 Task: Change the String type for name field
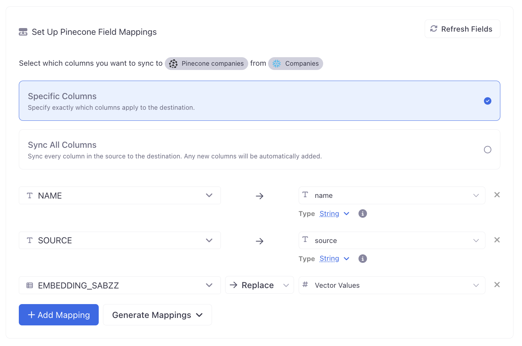(x=334, y=213)
